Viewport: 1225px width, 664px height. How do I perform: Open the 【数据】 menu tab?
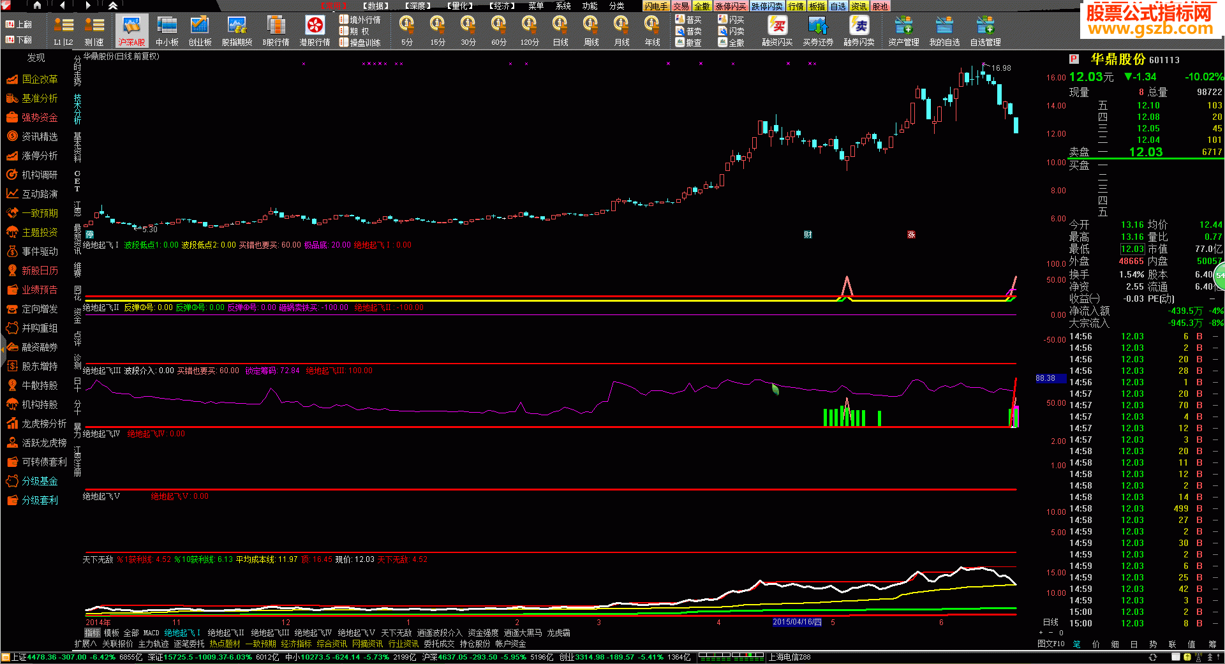click(376, 6)
